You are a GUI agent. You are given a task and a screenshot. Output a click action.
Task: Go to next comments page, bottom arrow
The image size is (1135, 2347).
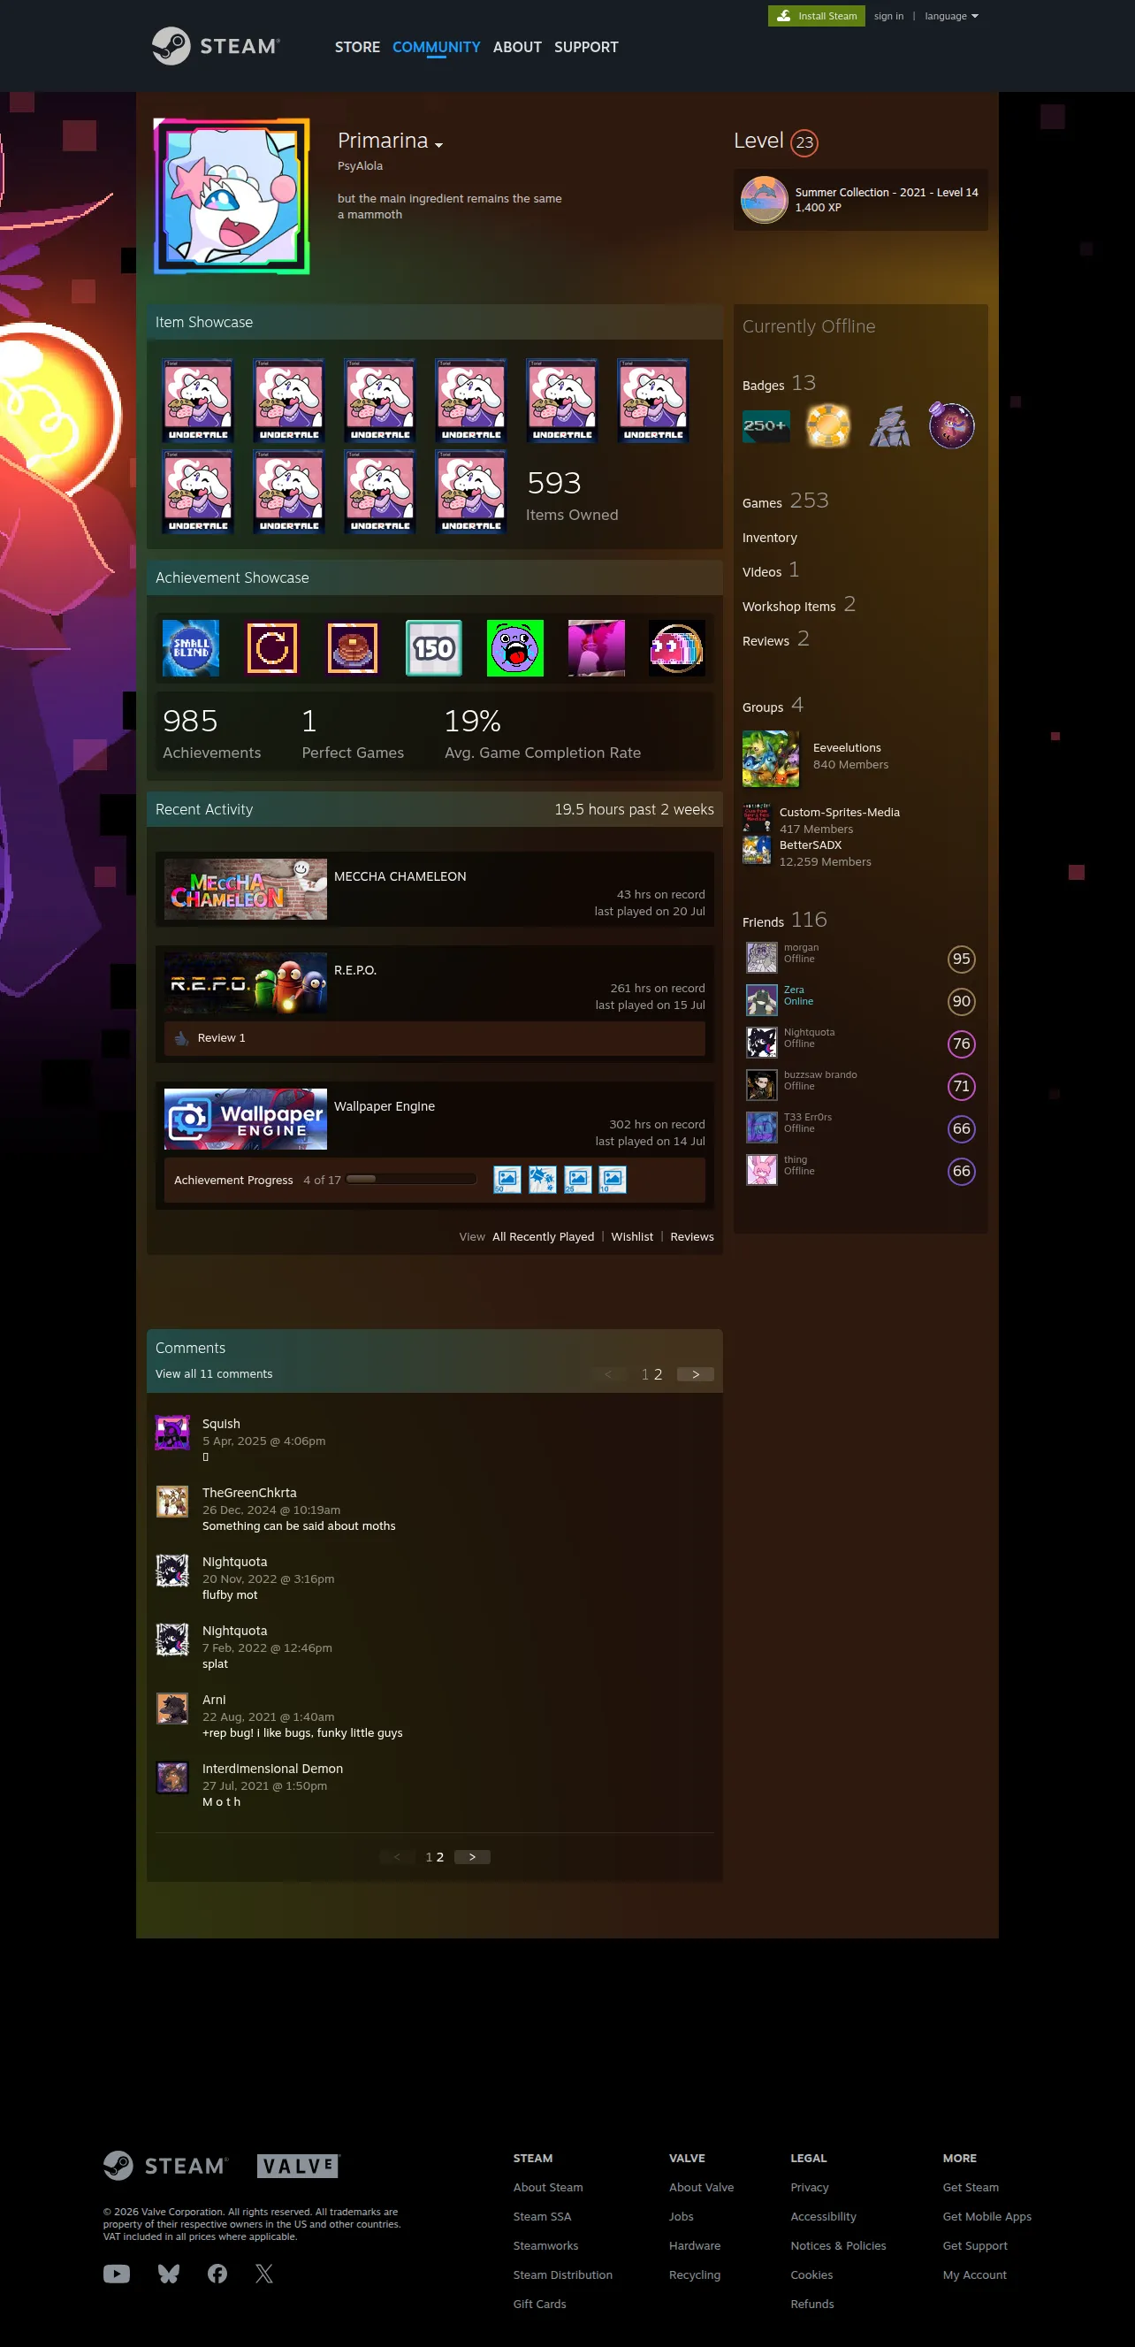[x=472, y=1857]
